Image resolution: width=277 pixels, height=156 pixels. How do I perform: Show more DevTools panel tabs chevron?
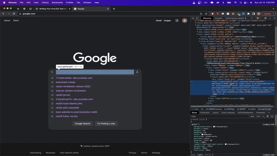click(252, 18)
